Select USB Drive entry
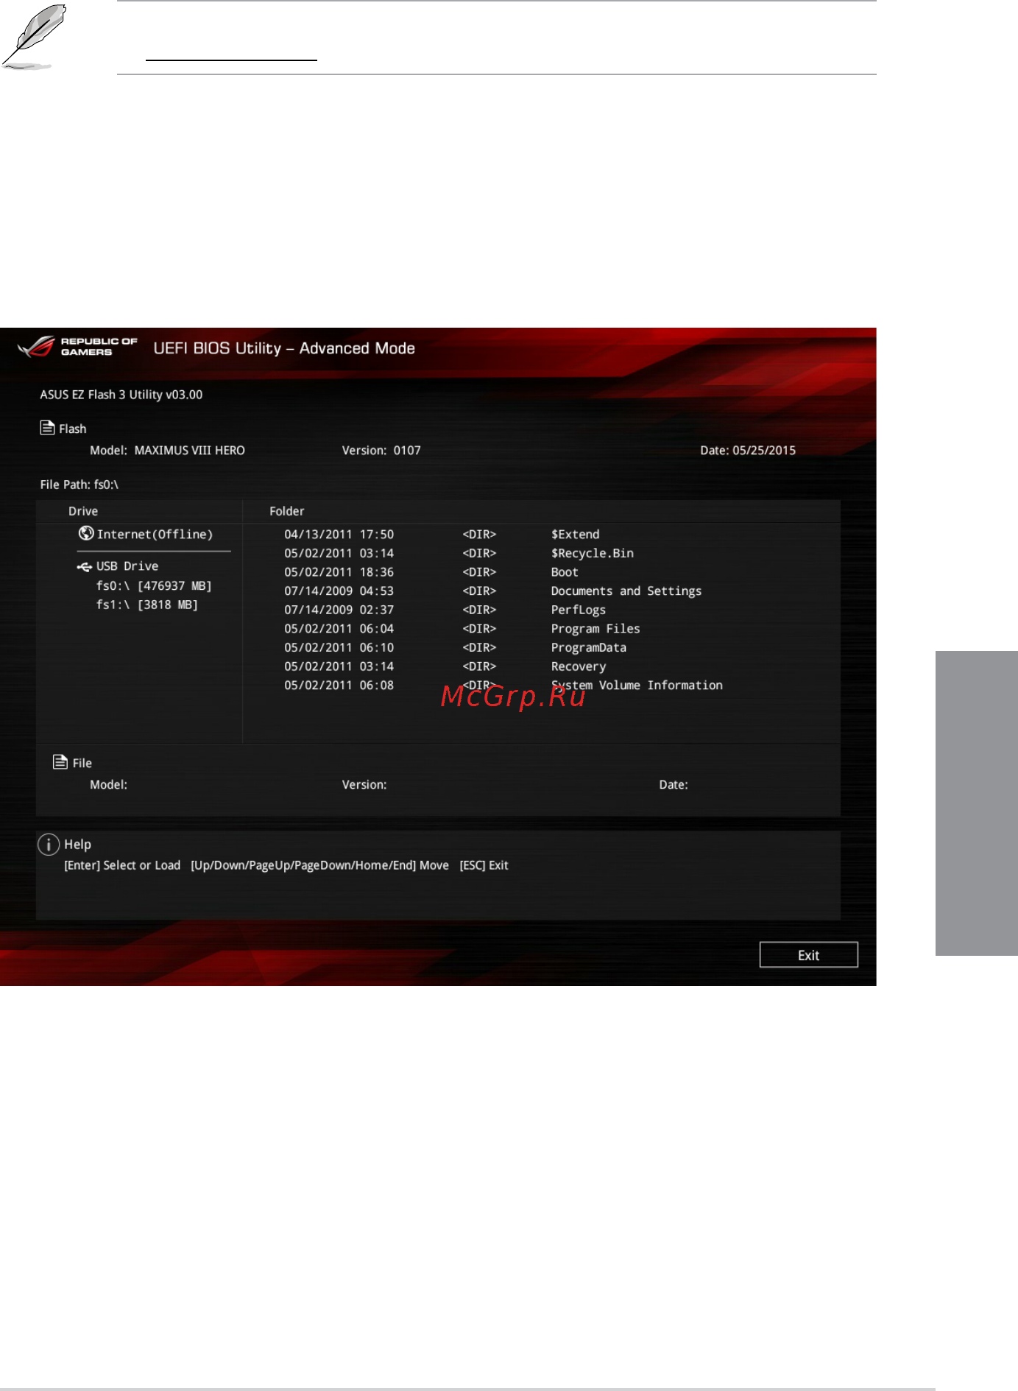Image resolution: width=1018 pixels, height=1391 pixels. point(127,566)
